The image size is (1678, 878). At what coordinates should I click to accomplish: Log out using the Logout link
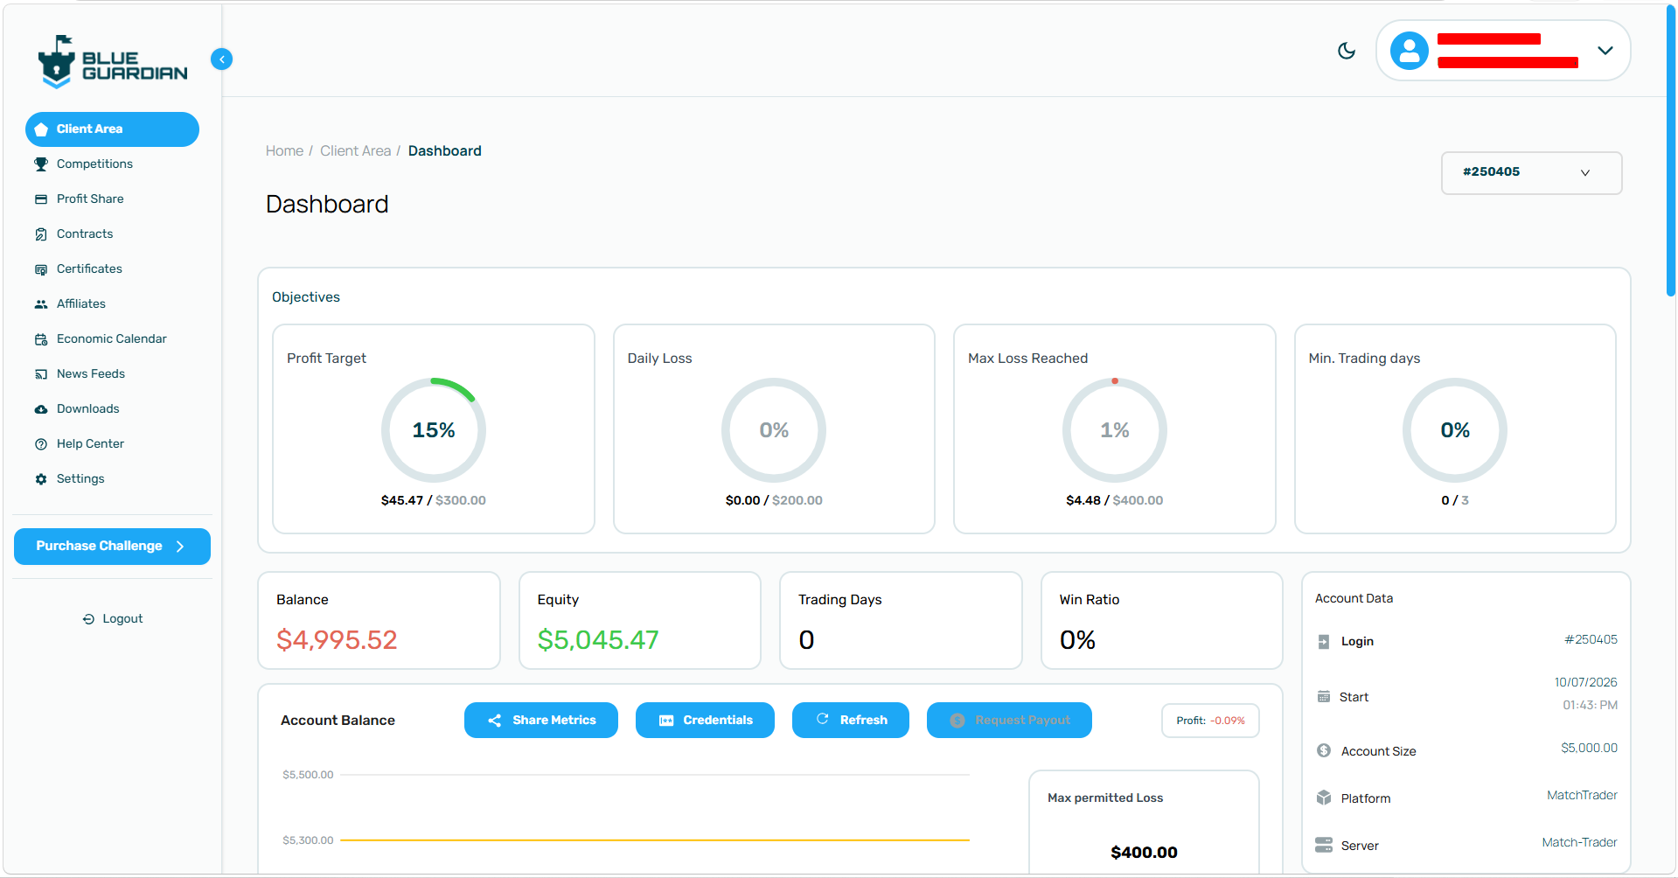(x=113, y=619)
